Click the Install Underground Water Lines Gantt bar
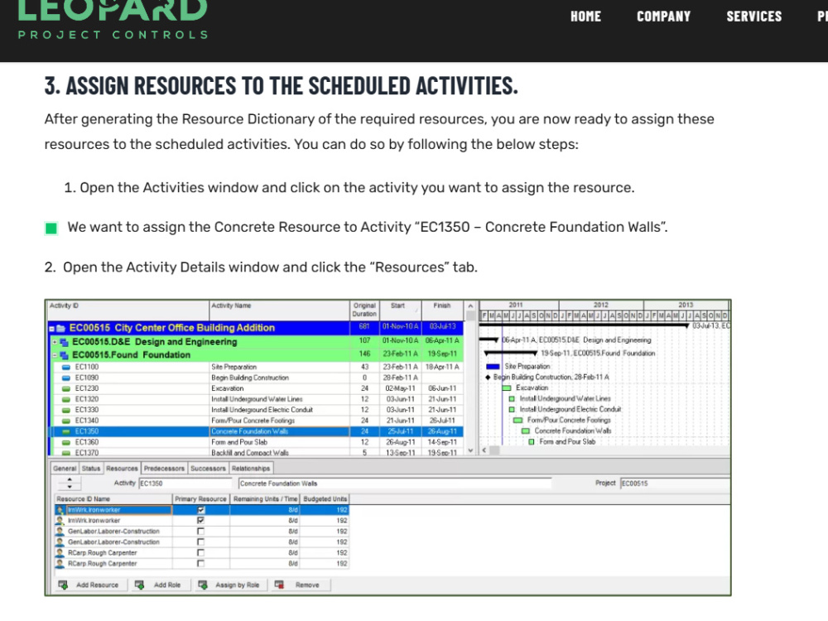828x621 pixels. 512,399
